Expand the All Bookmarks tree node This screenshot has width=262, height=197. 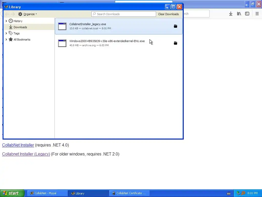point(6,39)
